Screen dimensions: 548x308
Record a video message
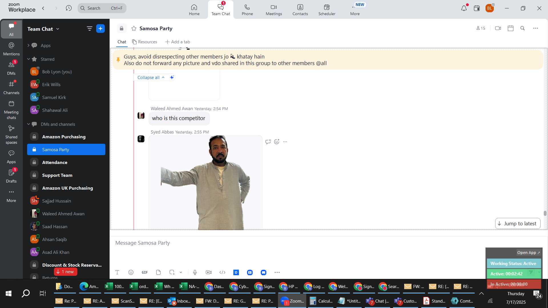pos(209,272)
